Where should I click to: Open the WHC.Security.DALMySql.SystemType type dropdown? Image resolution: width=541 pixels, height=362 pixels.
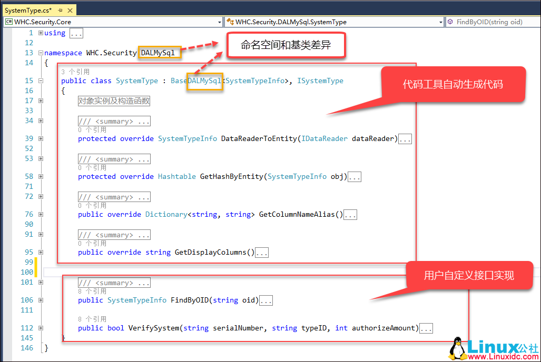pyautogui.click(x=441, y=22)
